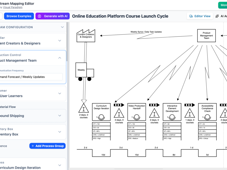Screen dimensions: 227x170
Task: Open the Visual Paradigm link
Action: click(x=13, y=7)
